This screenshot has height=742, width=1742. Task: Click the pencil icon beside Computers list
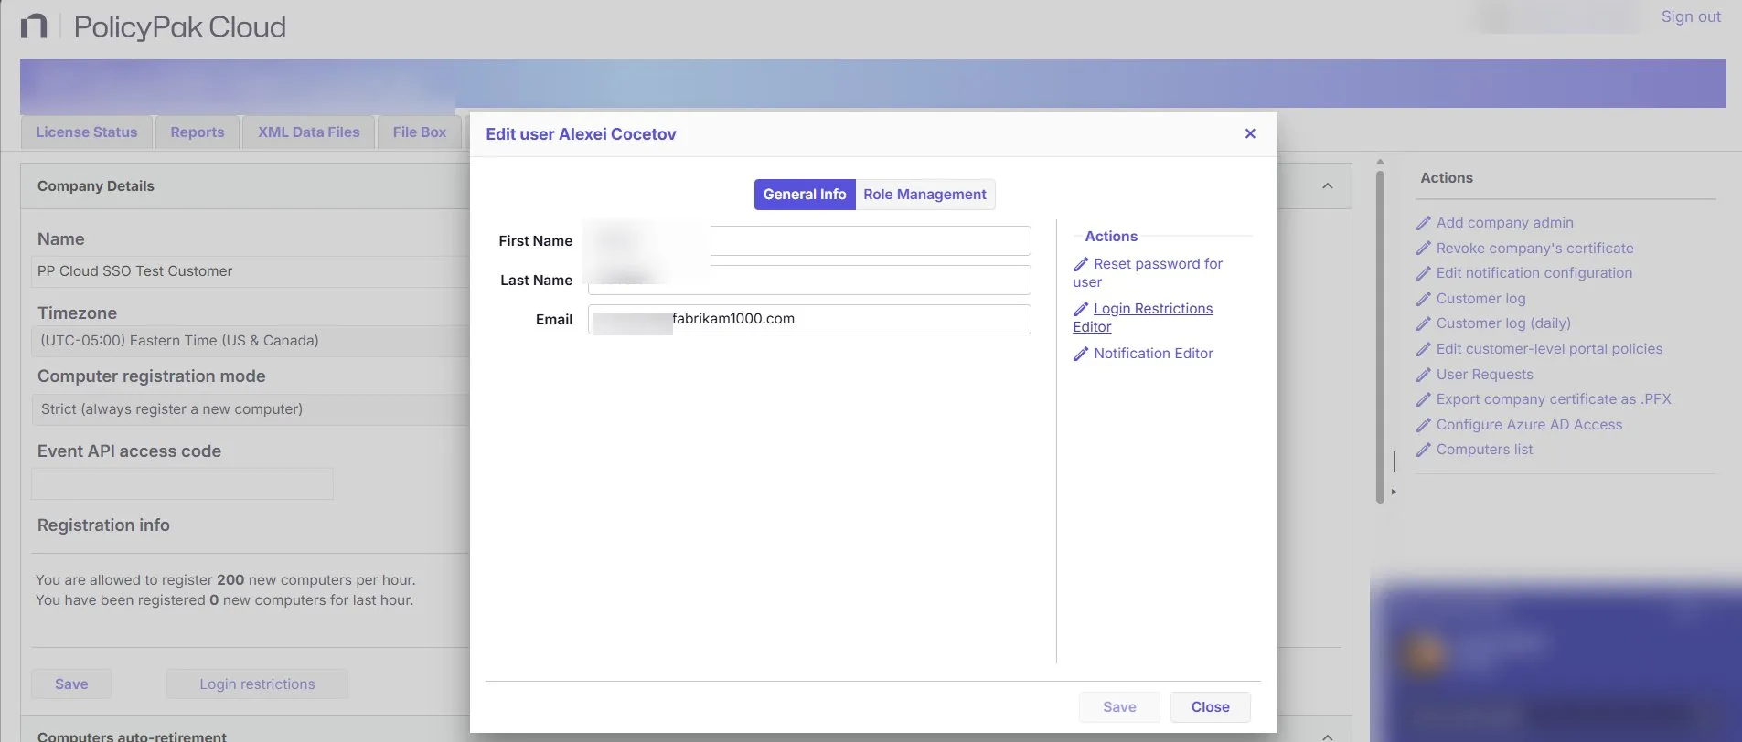click(x=1424, y=450)
